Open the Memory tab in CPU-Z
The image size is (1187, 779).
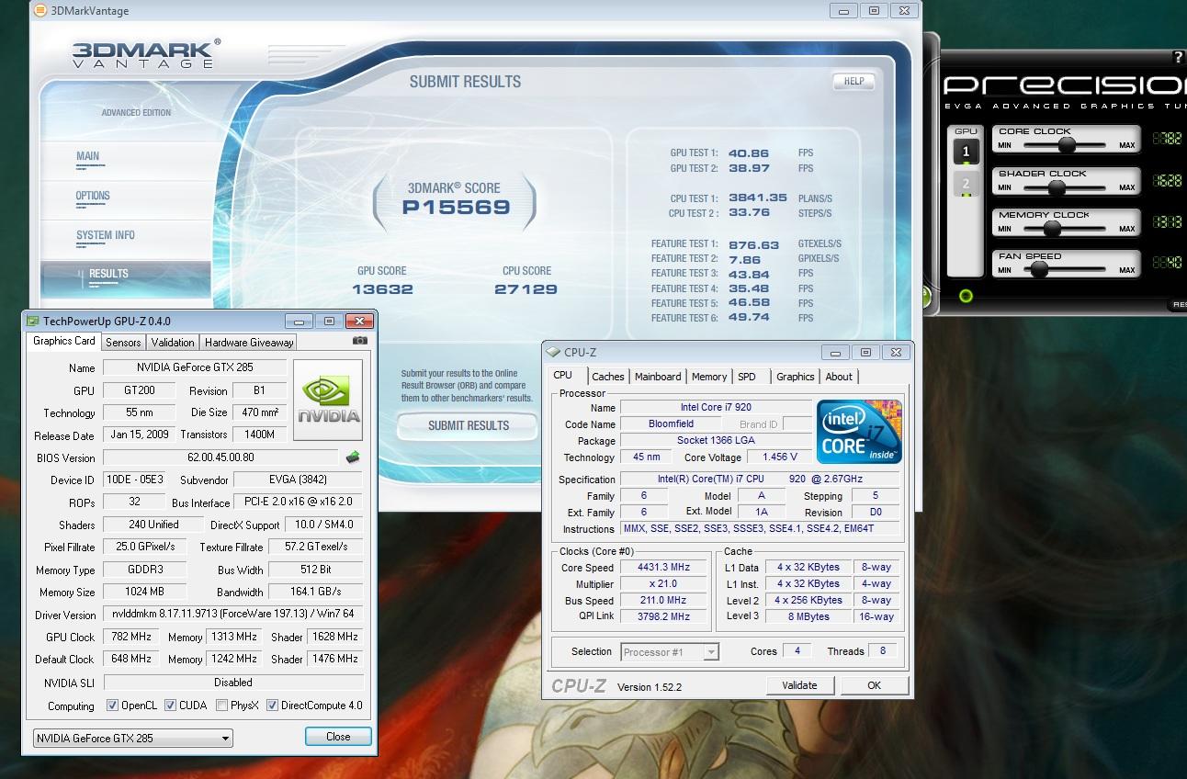pyautogui.click(x=709, y=377)
